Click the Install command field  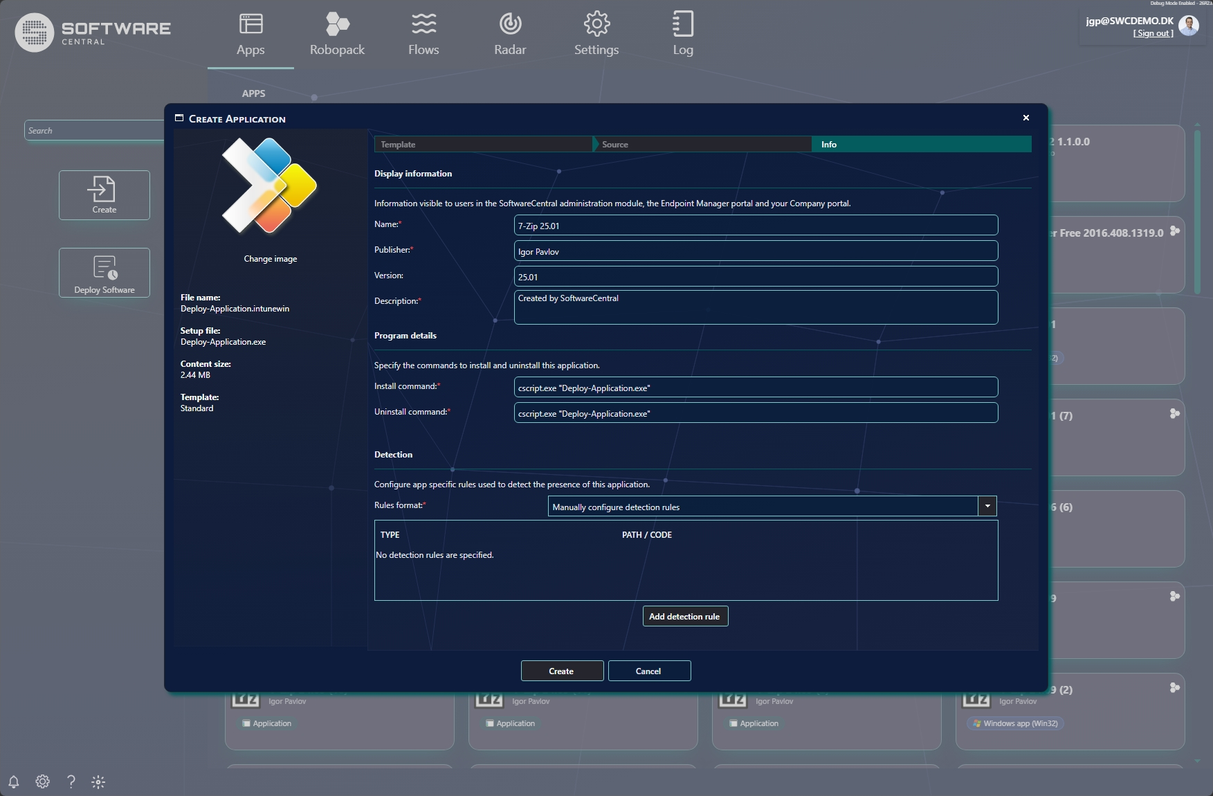tap(756, 387)
